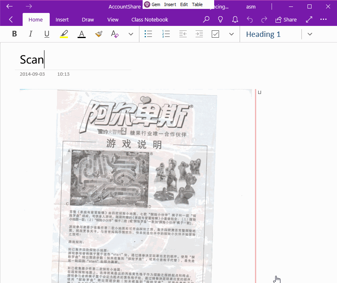This screenshot has width=337, height=283.
Task: Insert a bulleted list
Action: coord(148,34)
